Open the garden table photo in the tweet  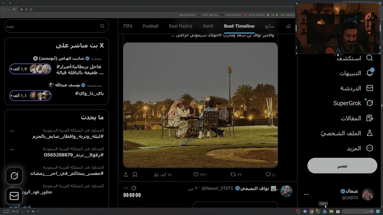coord(200,105)
